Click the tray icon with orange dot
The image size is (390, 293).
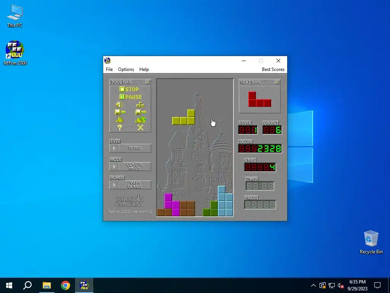click(x=323, y=285)
